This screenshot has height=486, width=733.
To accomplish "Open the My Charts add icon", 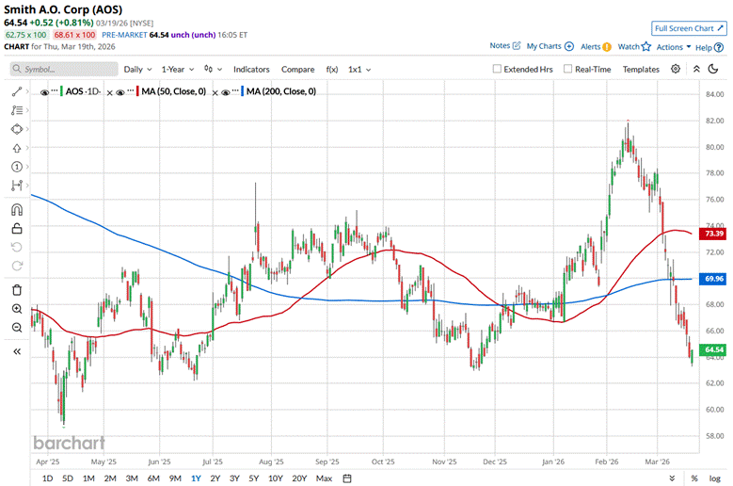I will [x=569, y=46].
